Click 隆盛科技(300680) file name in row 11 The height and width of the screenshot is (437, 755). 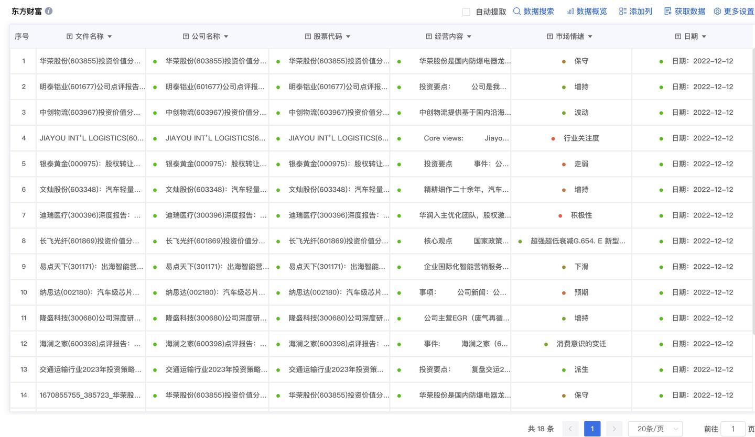click(90, 318)
